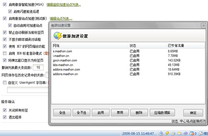Screen dimensions: 208x136
Task: Select the bbs.maxthon.cn row
Action: [128, 65]
